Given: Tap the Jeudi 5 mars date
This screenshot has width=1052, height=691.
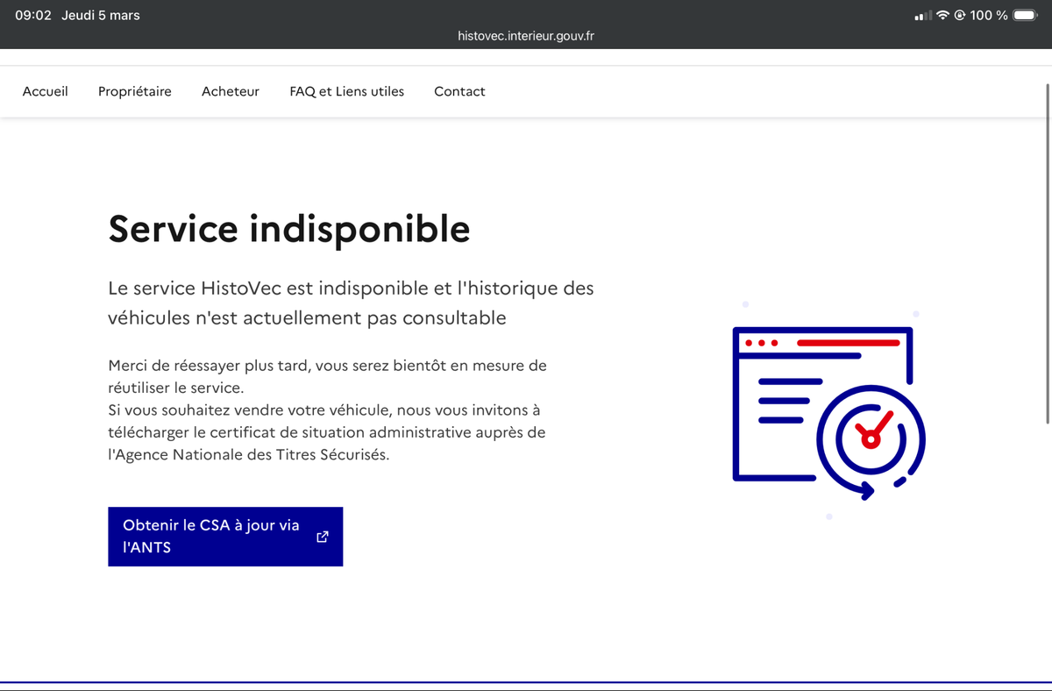Looking at the screenshot, I should pos(101,15).
